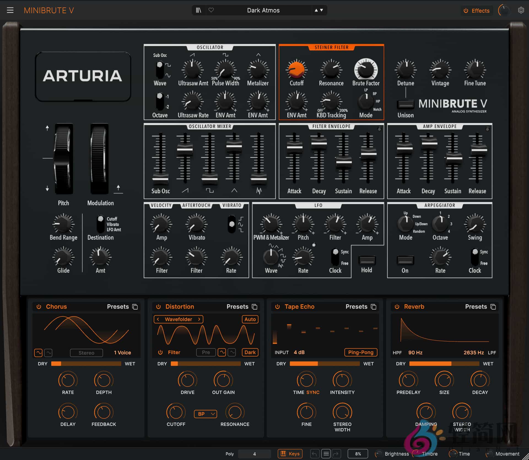Click the undo arrow in bottom bar

pos(314,454)
